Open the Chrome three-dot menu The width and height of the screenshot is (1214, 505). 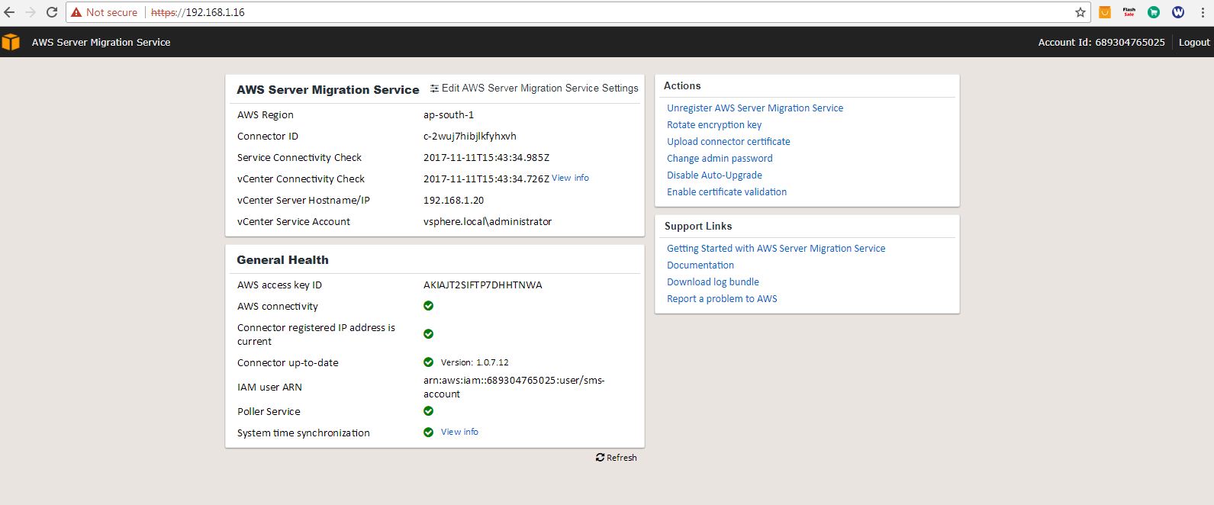click(x=1202, y=12)
